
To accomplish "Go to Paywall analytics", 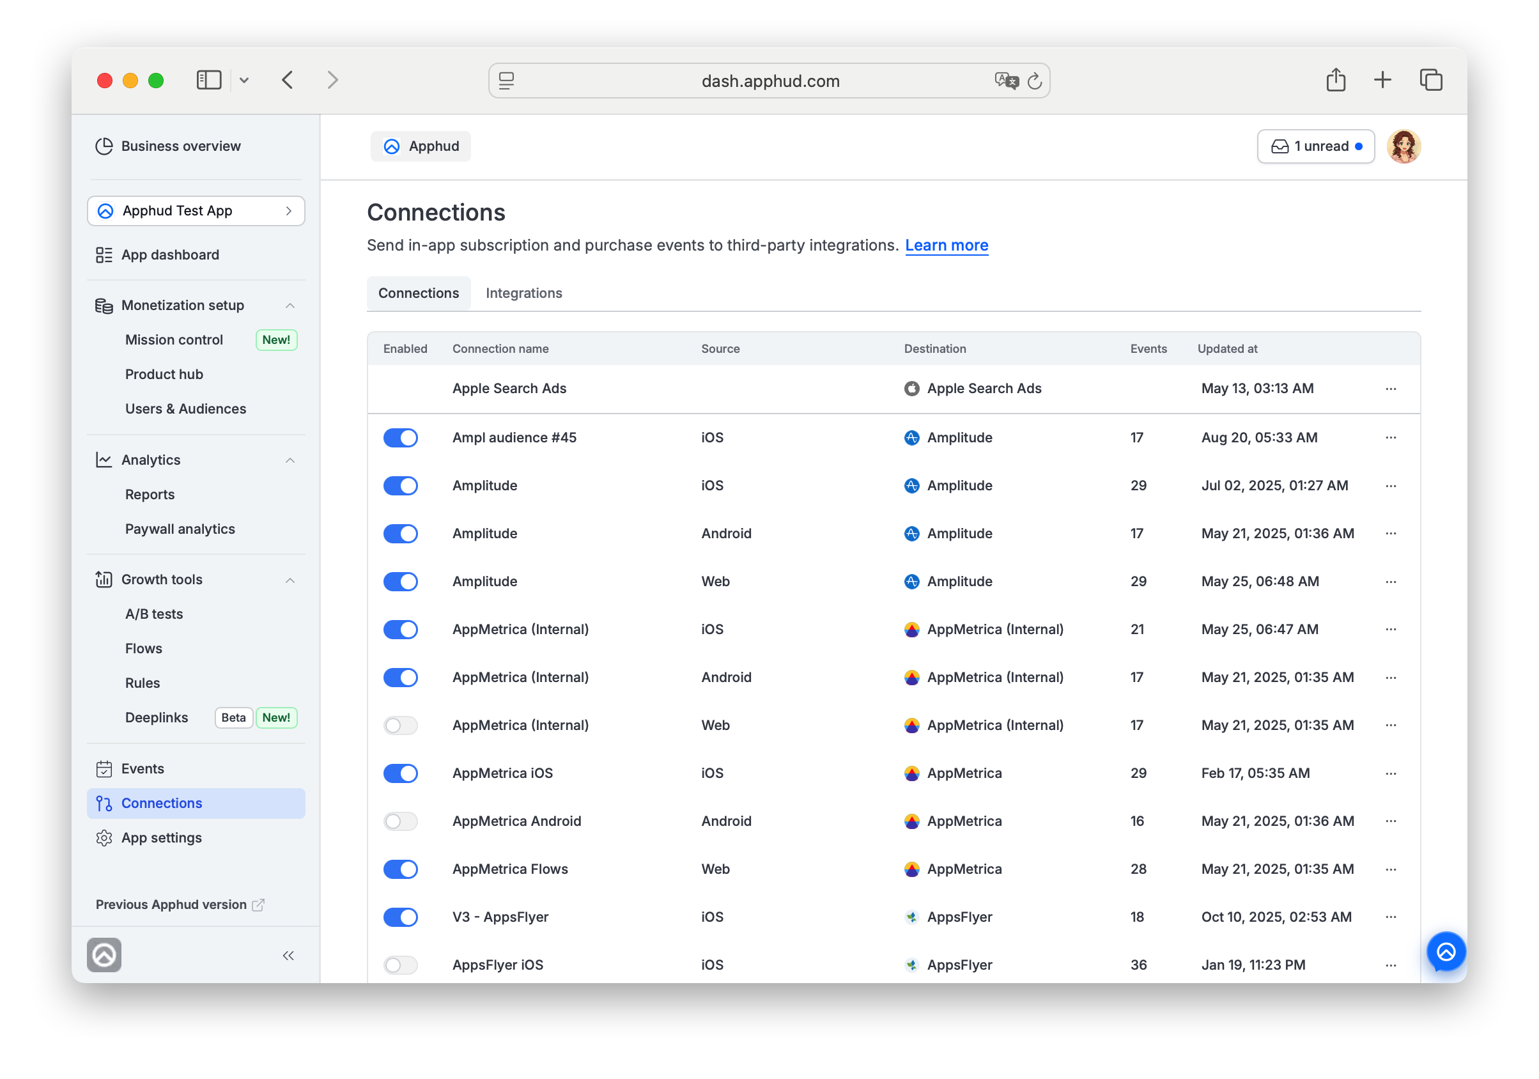I will (180, 529).
